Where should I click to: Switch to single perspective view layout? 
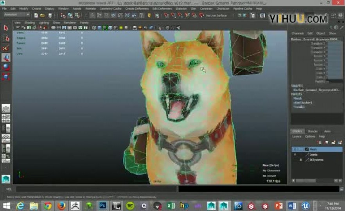(6, 108)
